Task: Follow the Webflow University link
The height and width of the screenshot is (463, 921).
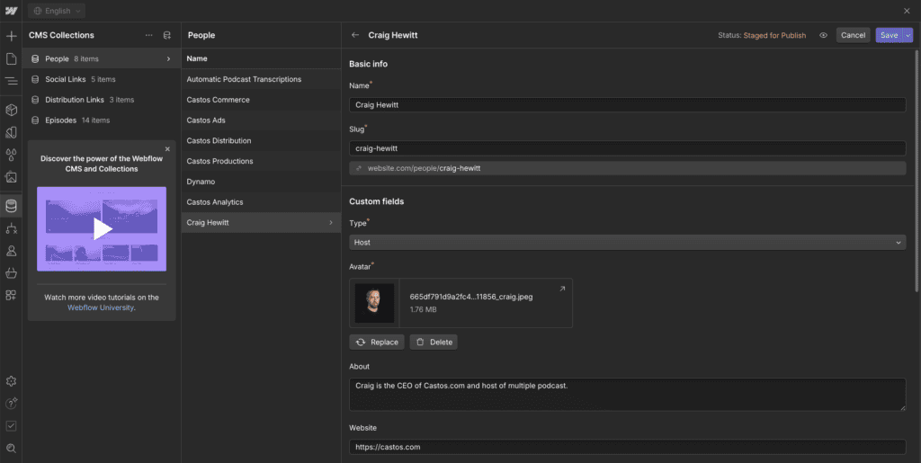Action: coord(101,307)
